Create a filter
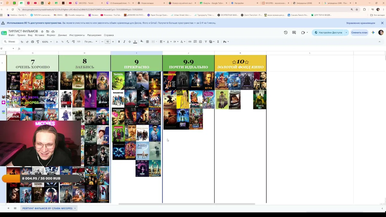The width and height of the screenshot is (386, 217). coord(206,42)
